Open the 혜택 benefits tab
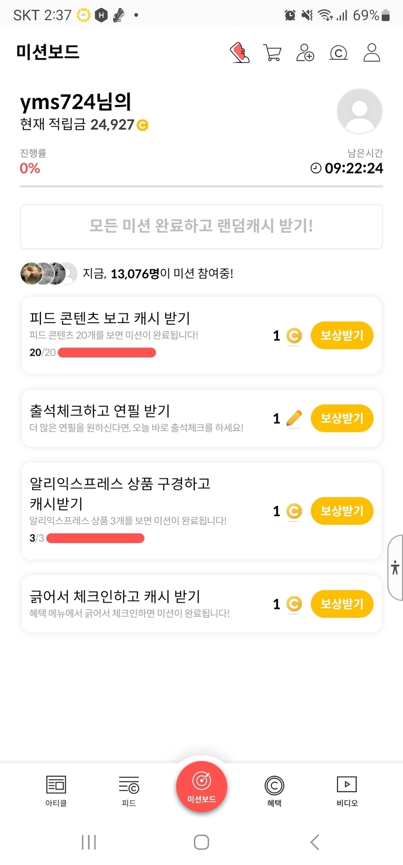The height and width of the screenshot is (865, 403). click(x=274, y=790)
